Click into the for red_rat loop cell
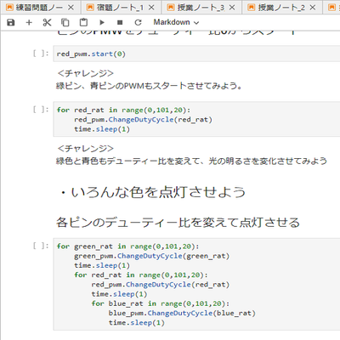The width and height of the screenshot is (340, 340). 196,119
